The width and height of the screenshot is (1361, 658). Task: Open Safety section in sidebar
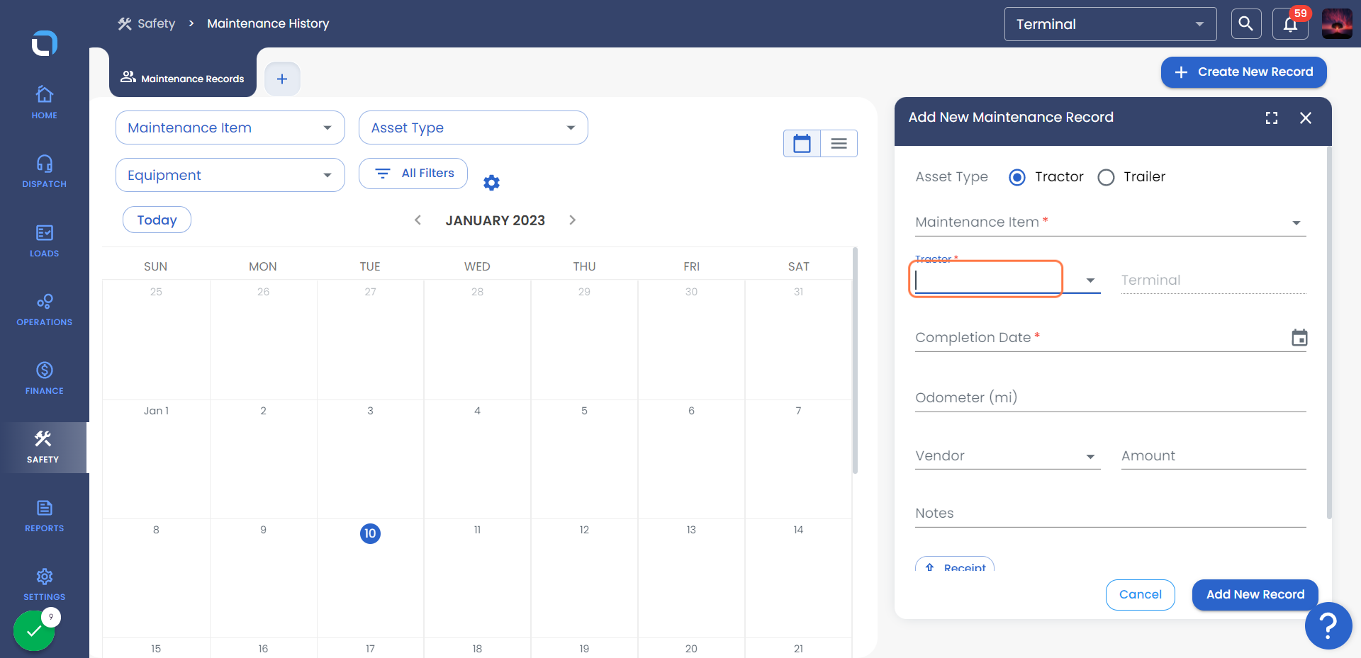coord(43,447)
